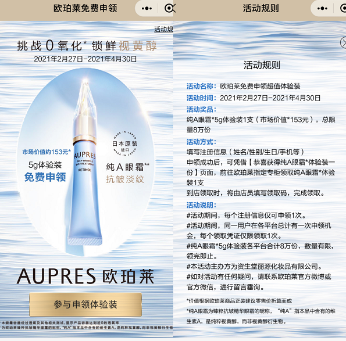346x341 pixels.
Task: Click the 参与申领体验装 gold button
Action: point(85,304)
